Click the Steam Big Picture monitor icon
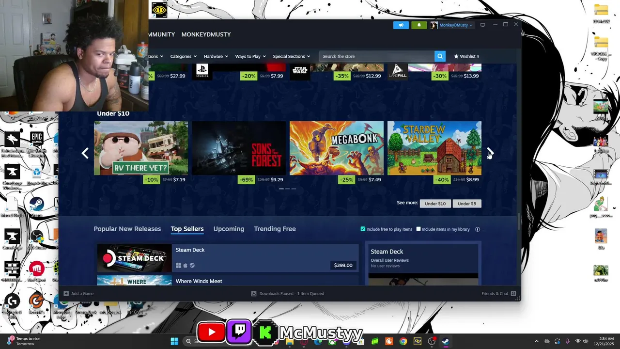Viewport: 620px width, 349px height. pyautogui.click(x=482, y=25)
